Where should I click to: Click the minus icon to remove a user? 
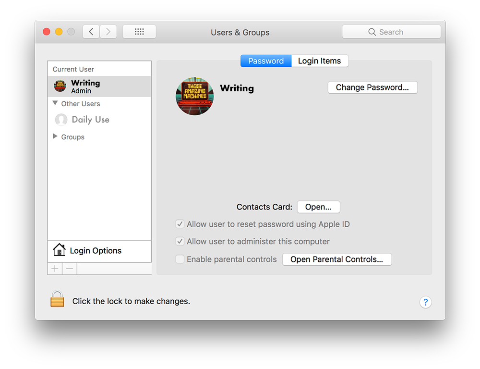[69, 268]
